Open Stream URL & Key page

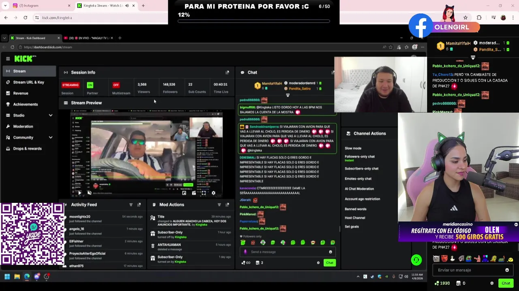28,82
